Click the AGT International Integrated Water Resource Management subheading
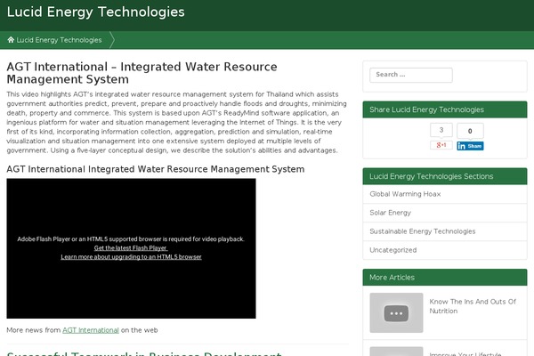Image resolution: width=534 pixels, height=356 pixels. click(156, 169)
